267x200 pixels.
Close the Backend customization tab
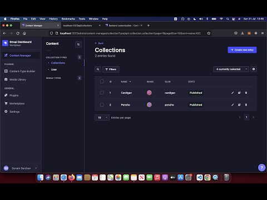coord(141,26)
